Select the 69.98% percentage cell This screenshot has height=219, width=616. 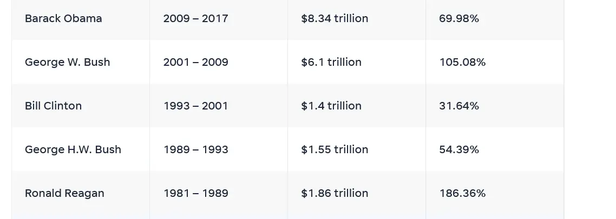coord(459,18)
